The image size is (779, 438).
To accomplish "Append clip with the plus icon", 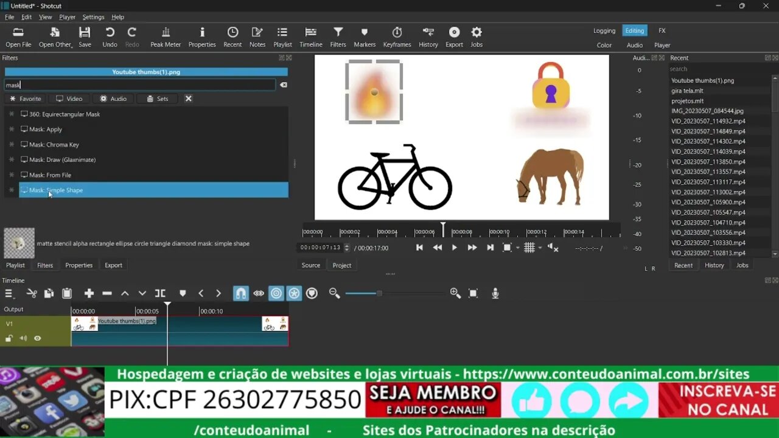I will (x=89, y=293).
